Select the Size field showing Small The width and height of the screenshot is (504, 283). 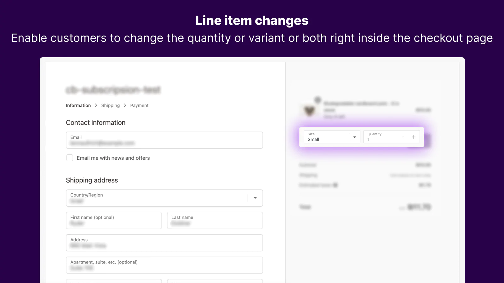click(327, 137)
